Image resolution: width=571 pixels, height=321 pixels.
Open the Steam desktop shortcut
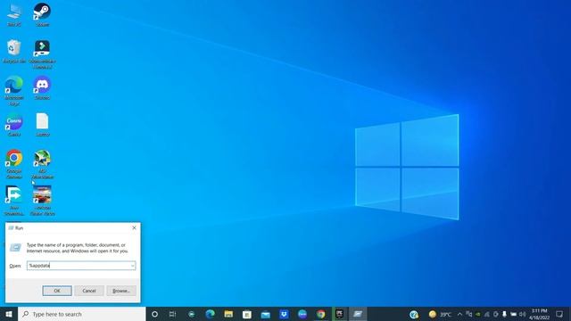(x=42, y=14)
